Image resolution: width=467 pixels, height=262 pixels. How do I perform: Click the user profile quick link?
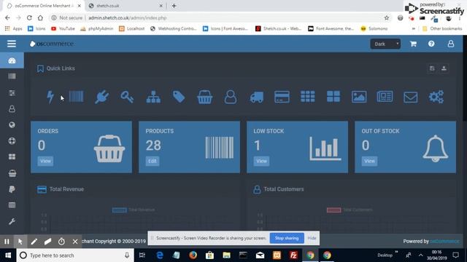click(x=231, y=97)
